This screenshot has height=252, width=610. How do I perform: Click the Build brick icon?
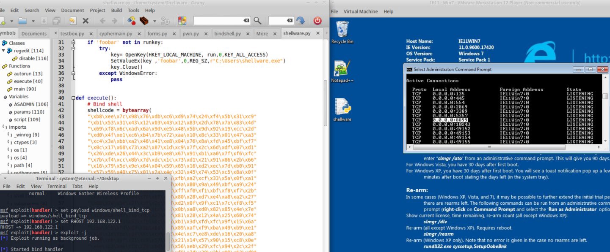point(144,21)
